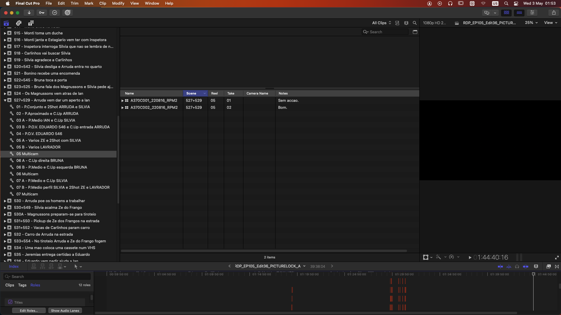This screenshot has width=561, height=315.
Task: Open the All Clips filter dropdown
Action: [x=381, y=23]
